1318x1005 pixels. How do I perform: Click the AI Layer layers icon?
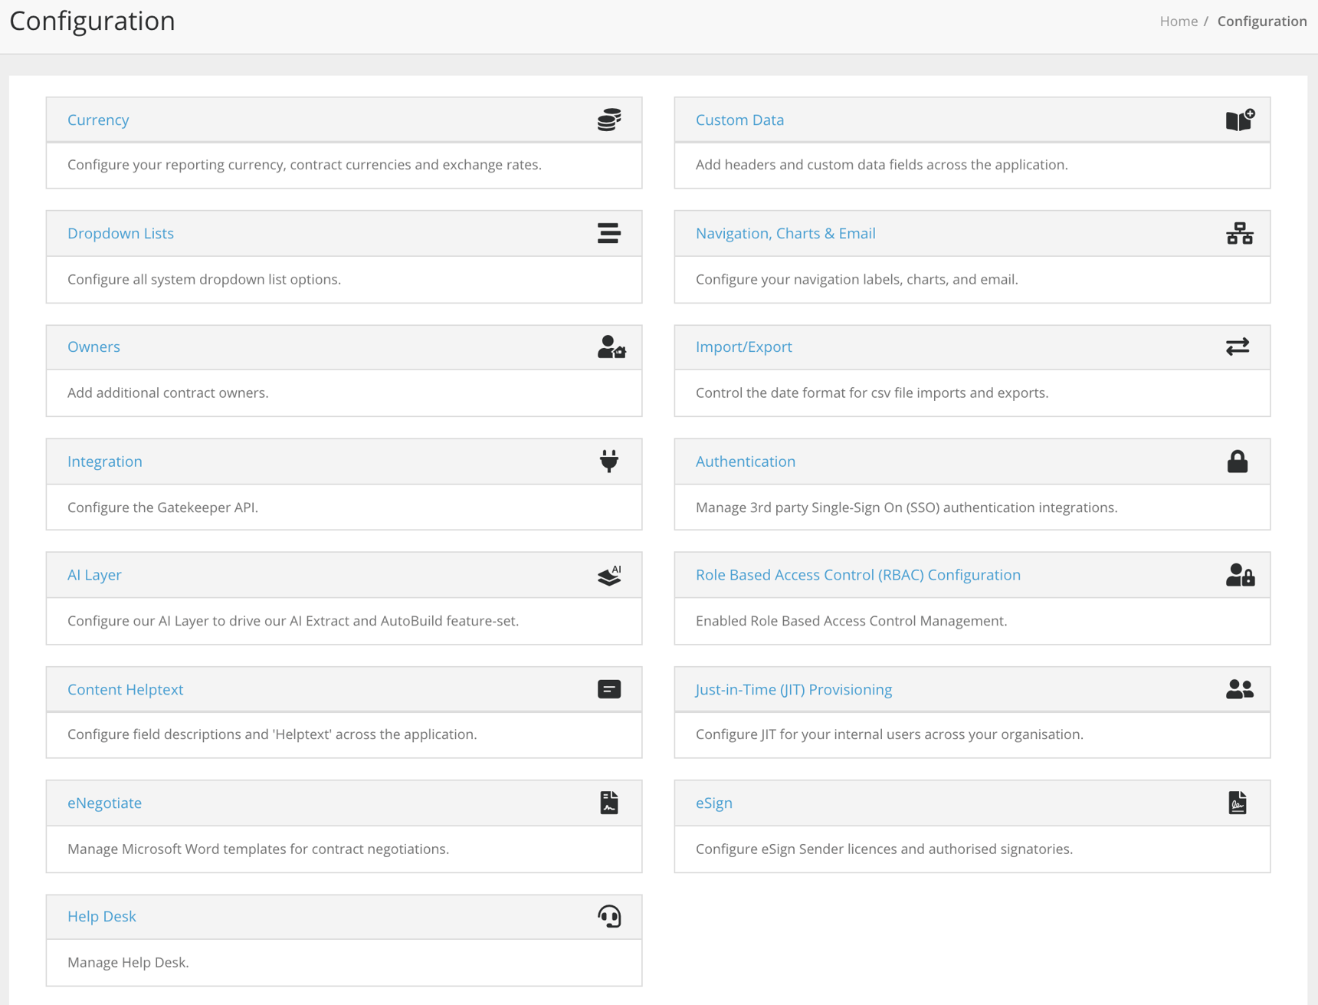[608, 575]
